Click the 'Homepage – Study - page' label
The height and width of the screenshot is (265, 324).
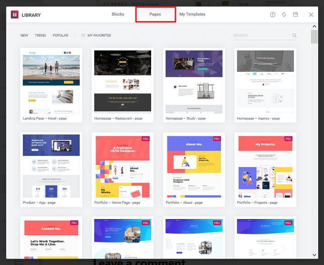click(185, 119)
